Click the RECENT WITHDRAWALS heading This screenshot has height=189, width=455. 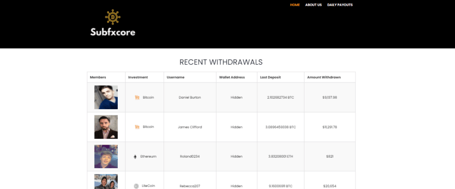point(221,62)
